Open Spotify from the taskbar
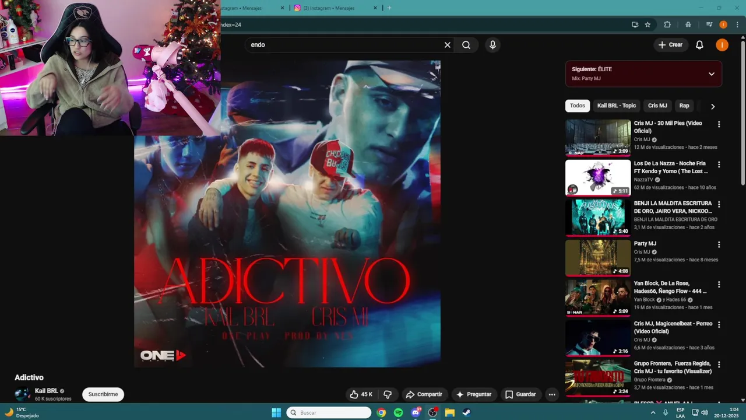 tap(399, 412)
